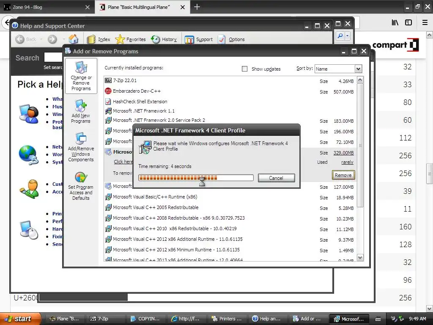Screen dimensions: 433x325
Task: Open a new browser tab
Action: [x=197, y=7]
